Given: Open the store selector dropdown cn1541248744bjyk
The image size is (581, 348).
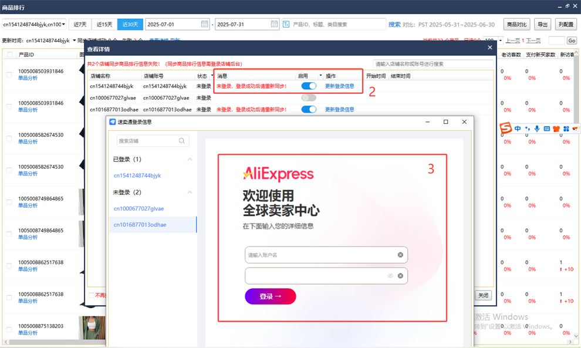Looking at the screenshot, I should pos(34,25).
